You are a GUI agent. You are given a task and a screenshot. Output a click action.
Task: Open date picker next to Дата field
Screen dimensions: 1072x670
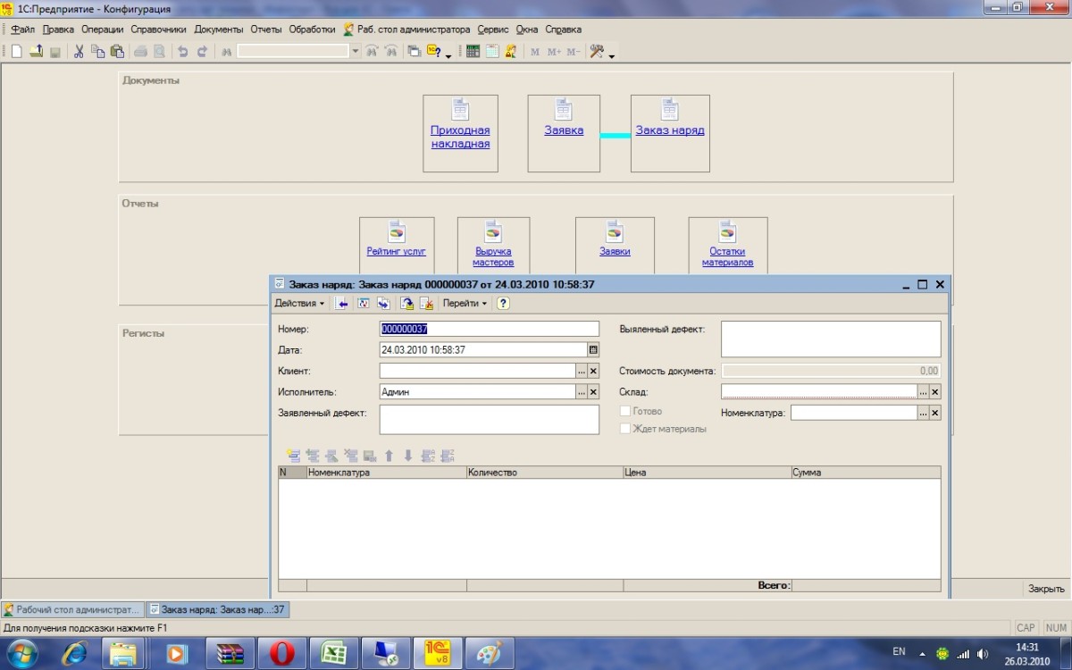tap(593, 350)
